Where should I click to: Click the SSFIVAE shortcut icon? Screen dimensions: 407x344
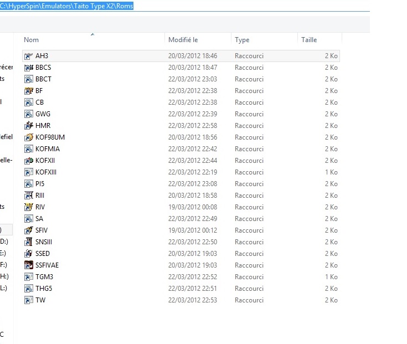click(x=29, y=265)
